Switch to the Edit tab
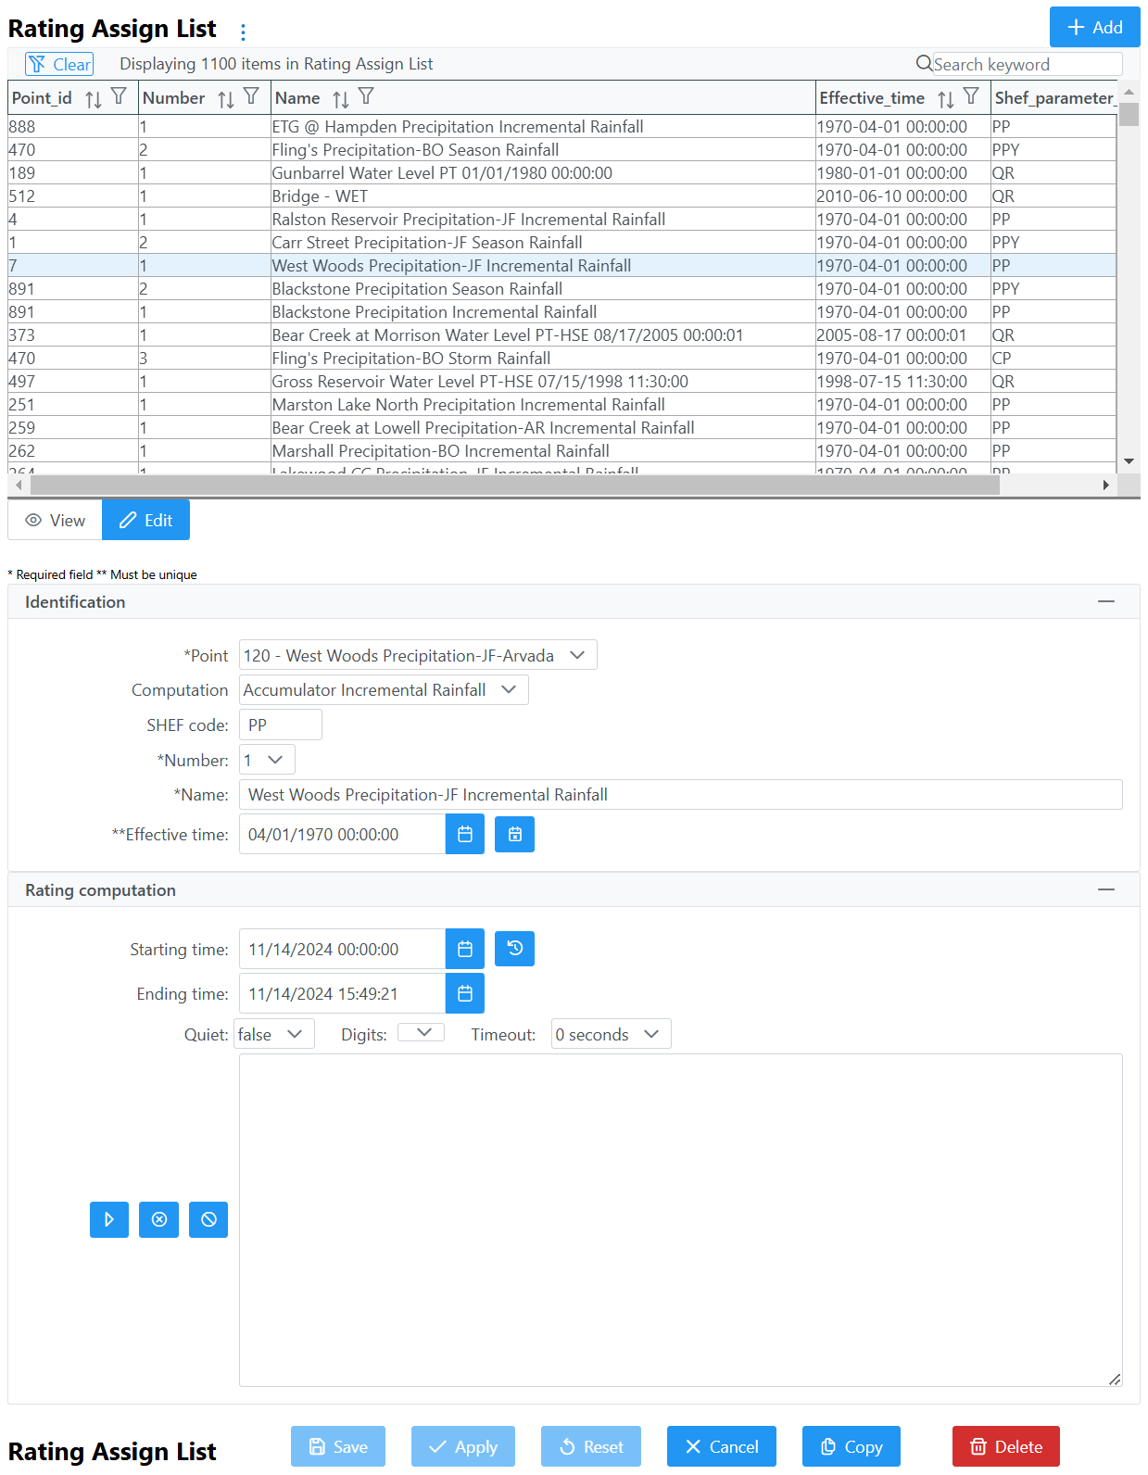The width and height of the screenshot is (1148, 1475). point(145,520)
